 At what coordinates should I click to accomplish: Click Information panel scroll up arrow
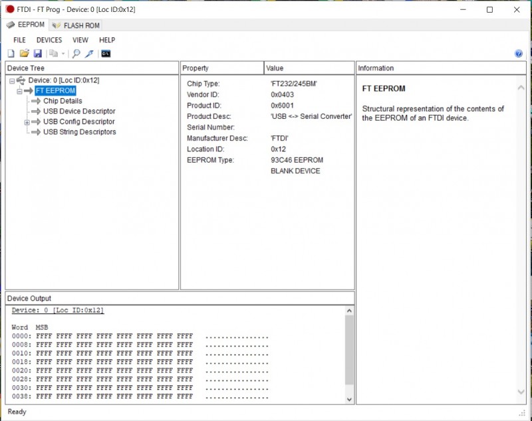point(521,88)
